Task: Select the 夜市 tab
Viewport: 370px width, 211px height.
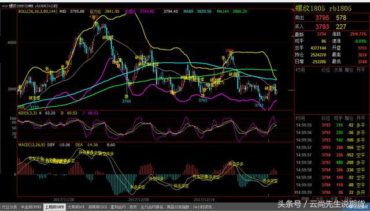Action: pyautogui.click(x=133, y=207)
